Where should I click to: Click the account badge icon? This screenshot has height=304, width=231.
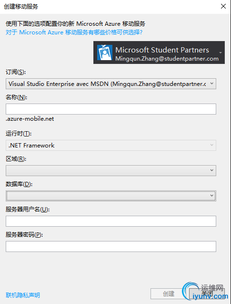(x=104, y=52)
